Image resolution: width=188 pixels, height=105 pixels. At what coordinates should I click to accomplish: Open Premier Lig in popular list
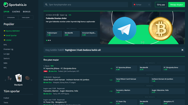pyautogui.click(x=8, y=49)
